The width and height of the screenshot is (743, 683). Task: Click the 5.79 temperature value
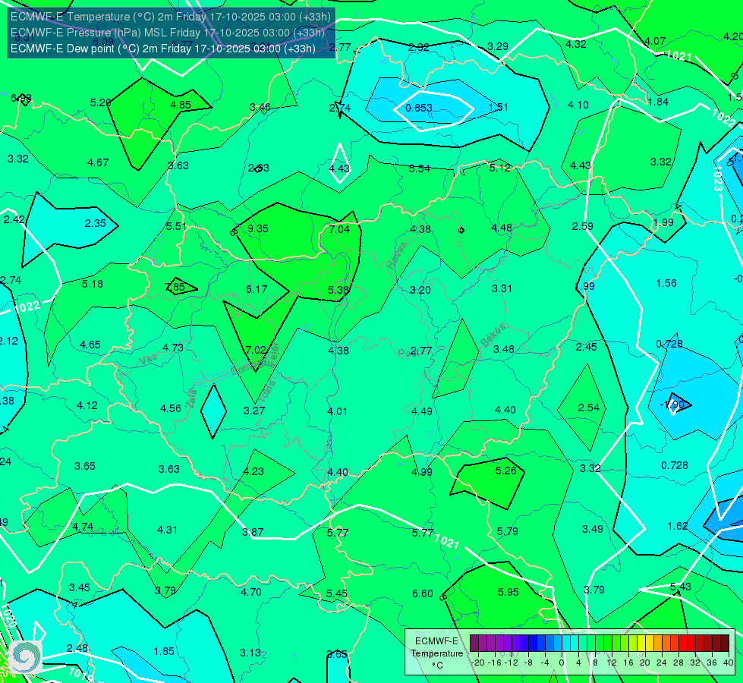click(x=508, y=531)
